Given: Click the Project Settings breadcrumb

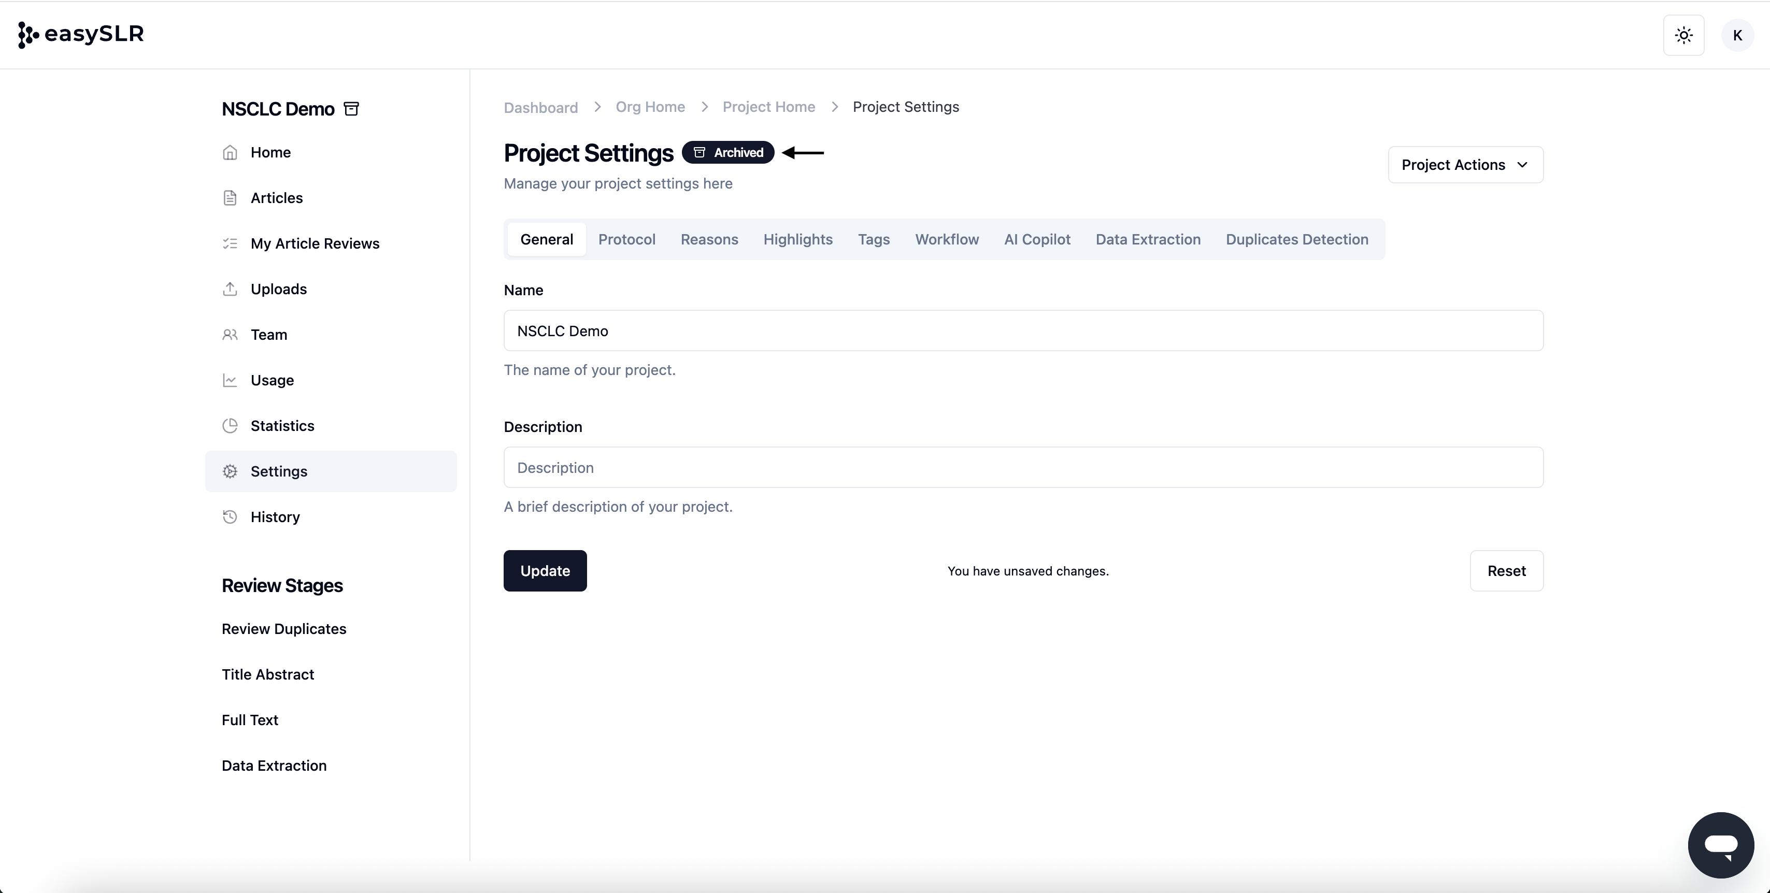Looking at the screenshot, I should pyautogui.click(x=906, y=107).
